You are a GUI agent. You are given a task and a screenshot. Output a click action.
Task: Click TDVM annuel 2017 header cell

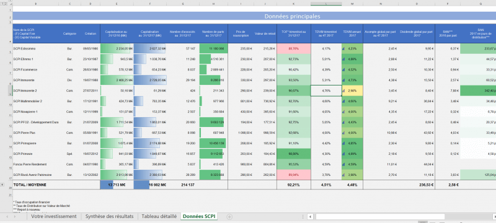click(352, 33)
